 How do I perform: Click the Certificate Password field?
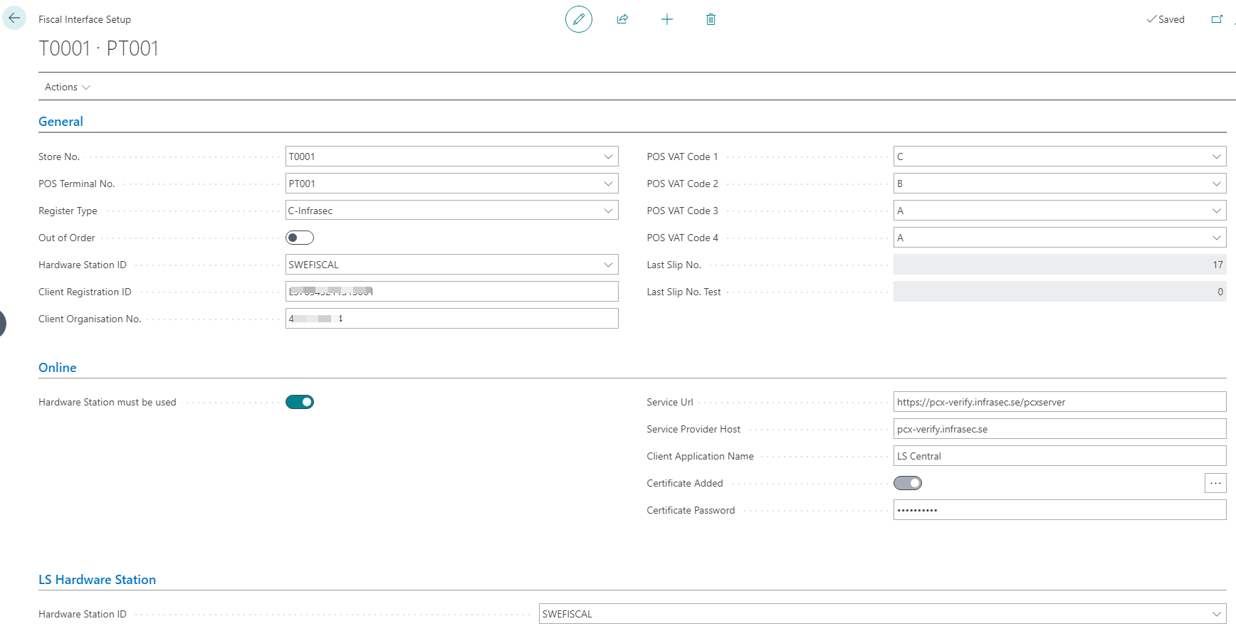point(1059,510)
